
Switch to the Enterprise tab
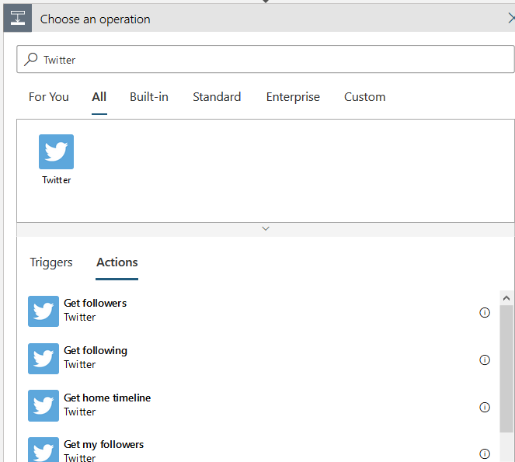293,97
